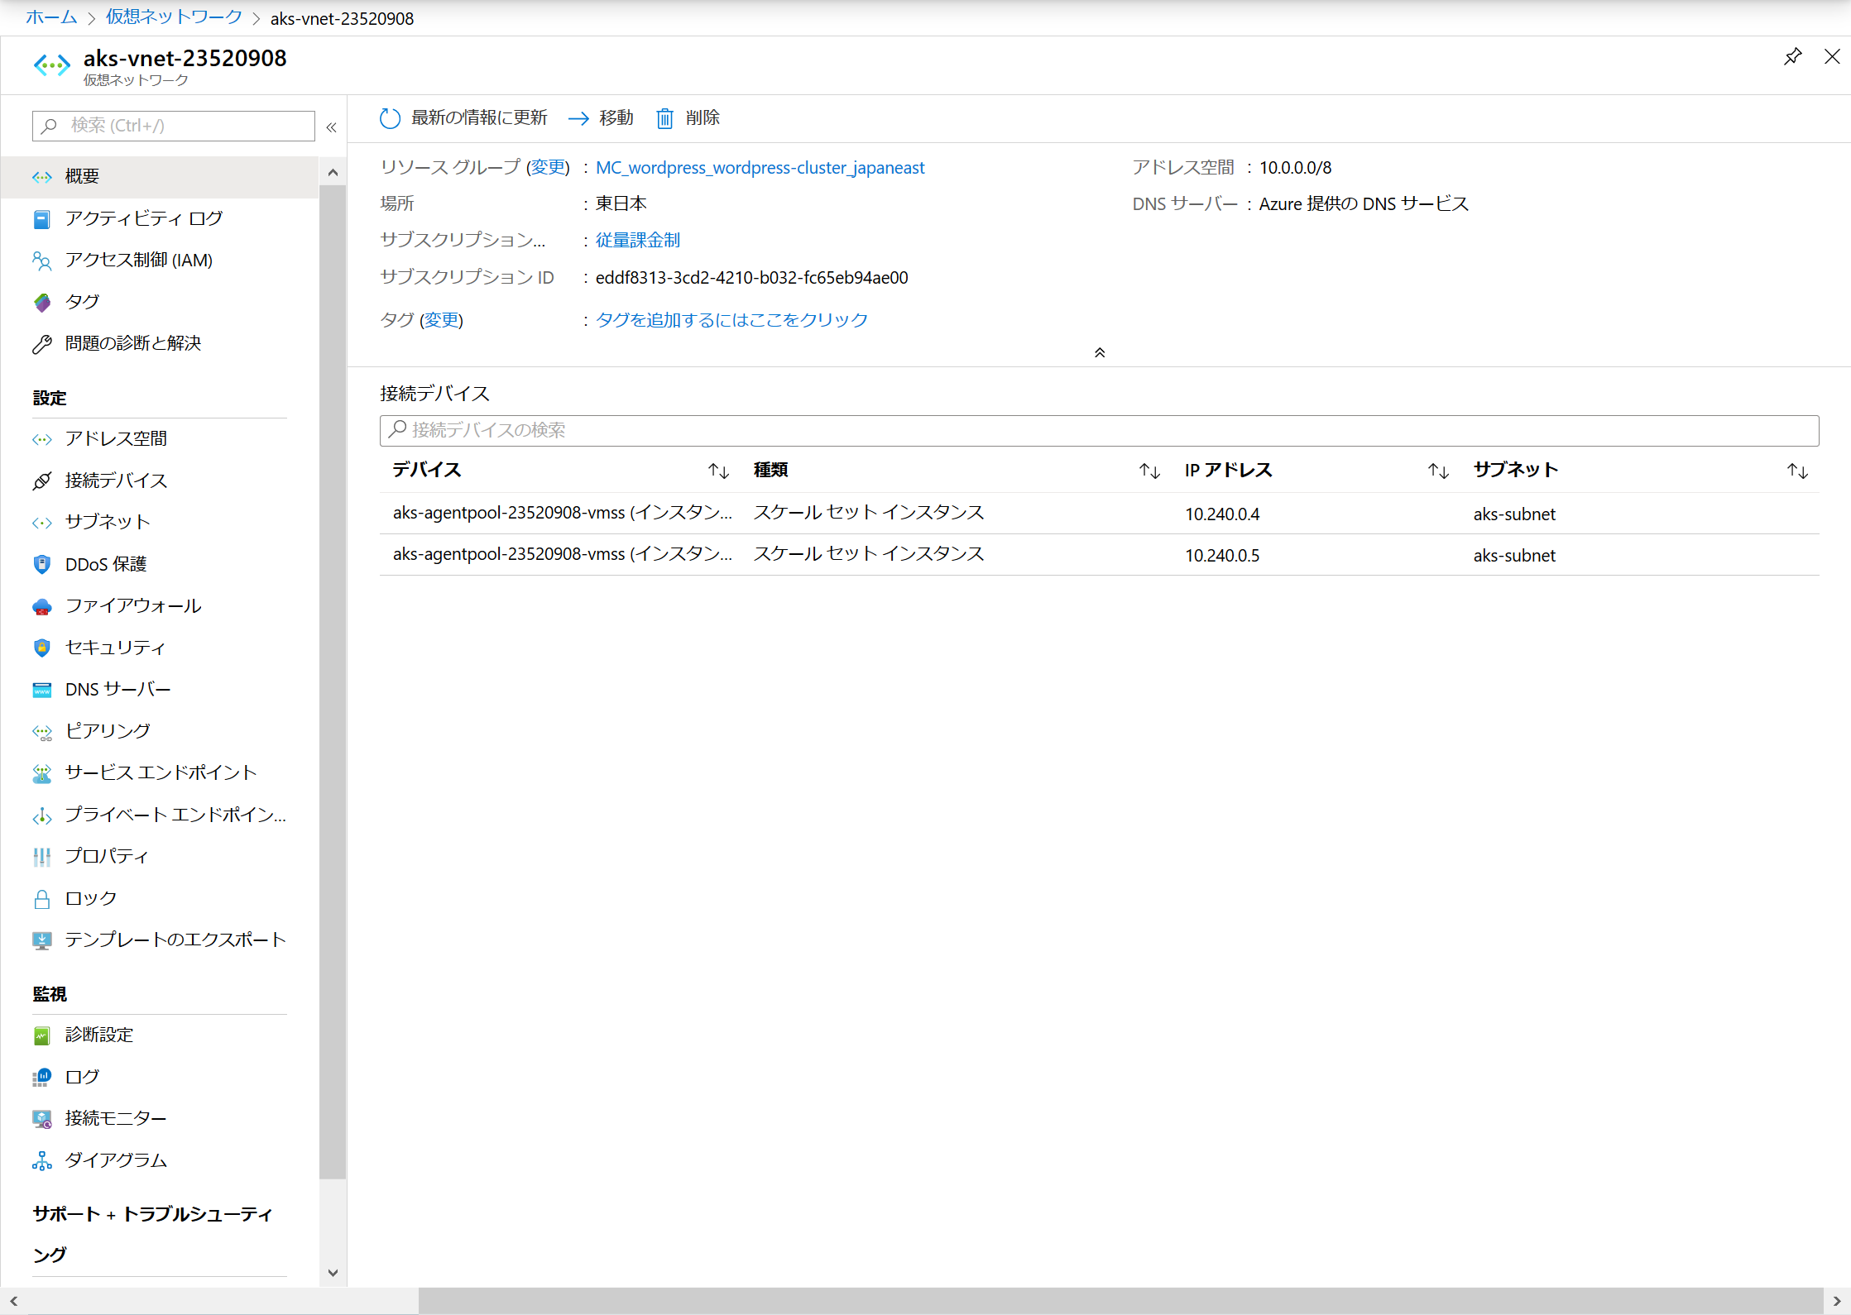The image size is (1851, 1315).
Task: Click the horizontal scrollbar thumb
Action: coord(1120,1301)
